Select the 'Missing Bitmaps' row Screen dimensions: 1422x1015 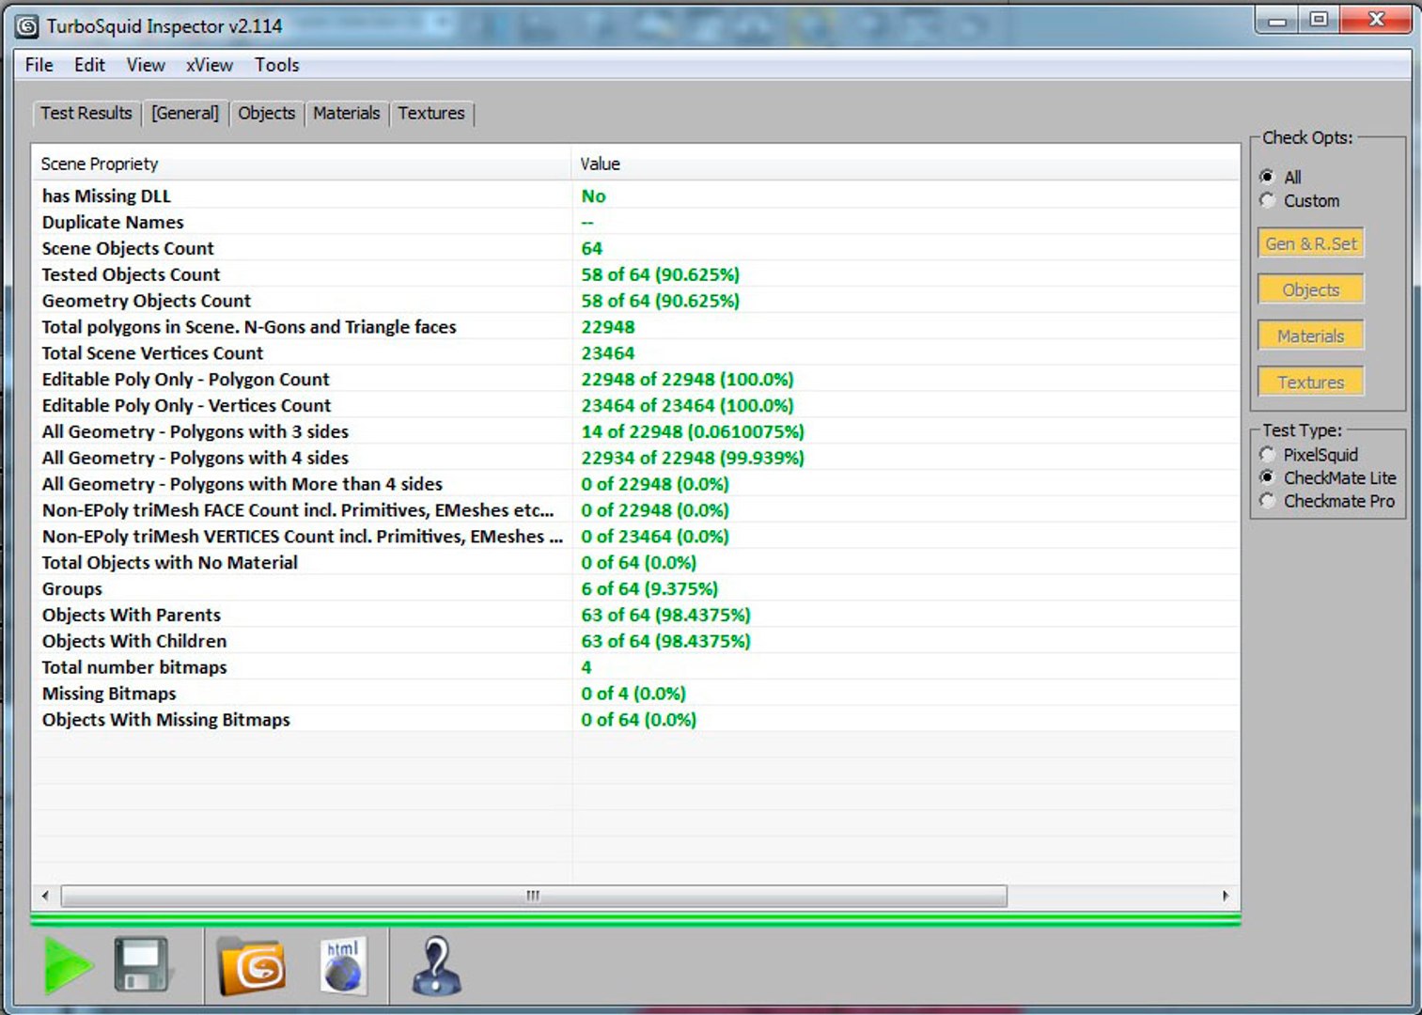[x=635, y=694]
